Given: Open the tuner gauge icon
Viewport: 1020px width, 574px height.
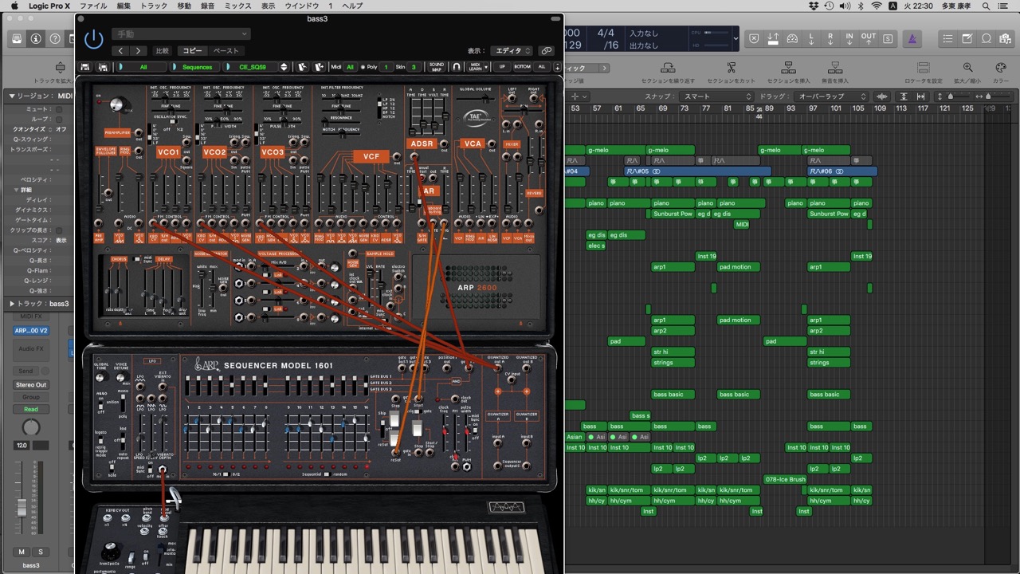Looking at the screenshot, I should [792, 38].
